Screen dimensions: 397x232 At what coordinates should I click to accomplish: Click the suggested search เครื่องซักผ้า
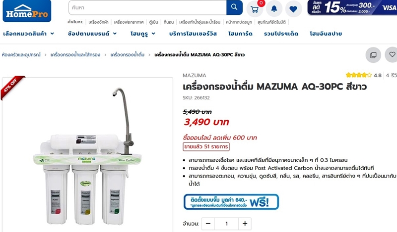coord(98,22)
